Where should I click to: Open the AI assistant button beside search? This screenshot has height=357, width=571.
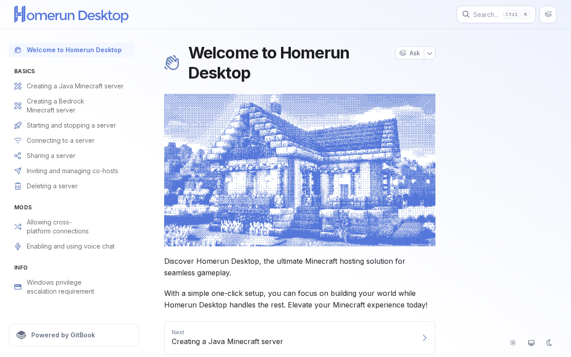[548, 14]
